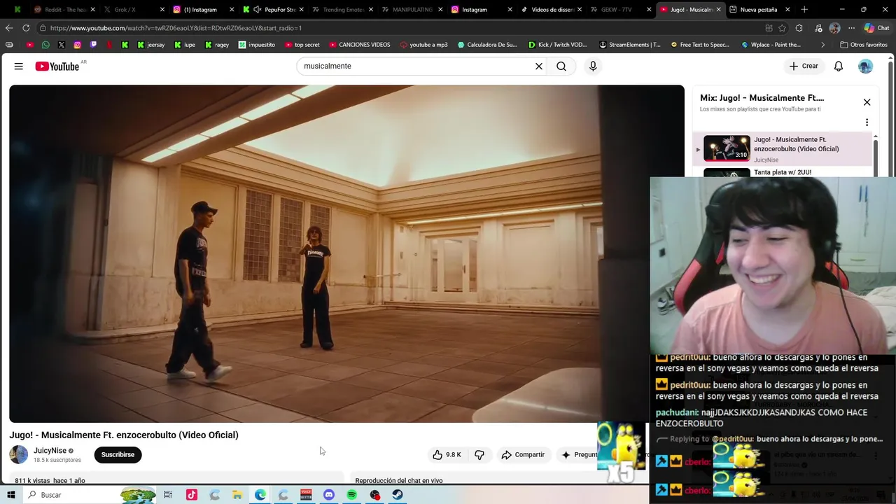Share the video via Compartir
Screen dimensions: 896x504
tap(523, 455)
